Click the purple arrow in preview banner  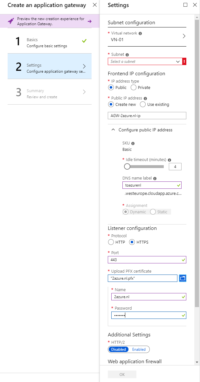coord(90,21)
